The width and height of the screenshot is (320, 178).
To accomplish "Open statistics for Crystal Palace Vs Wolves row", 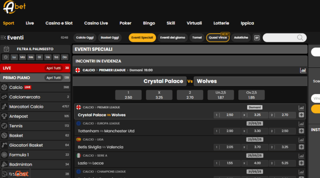I will tap(301, 108).
